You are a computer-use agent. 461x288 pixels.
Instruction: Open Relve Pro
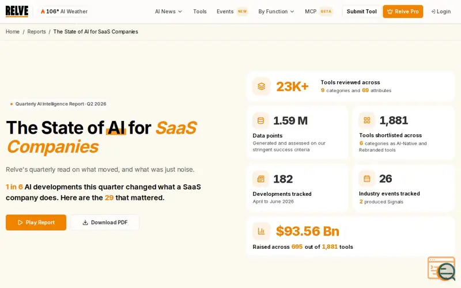403,12
